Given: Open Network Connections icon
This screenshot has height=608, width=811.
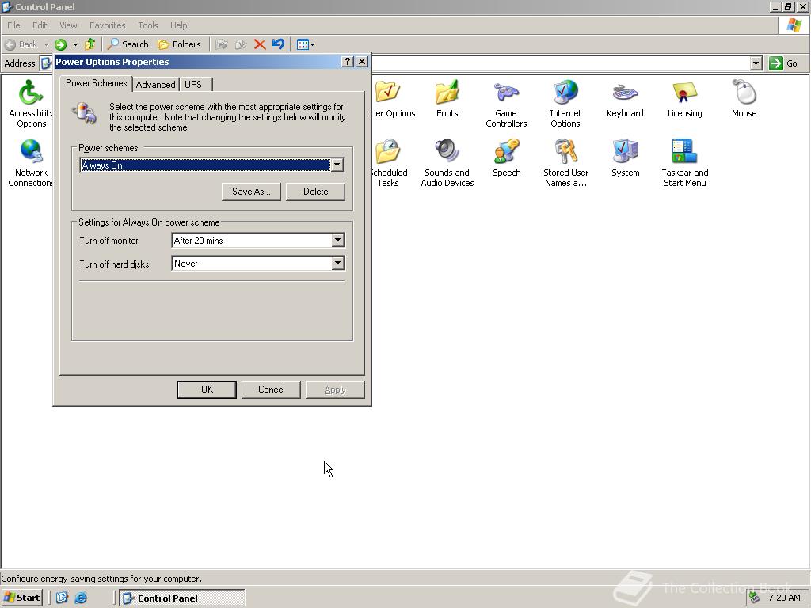Looking at the screenshot, I should click(31, 163).
